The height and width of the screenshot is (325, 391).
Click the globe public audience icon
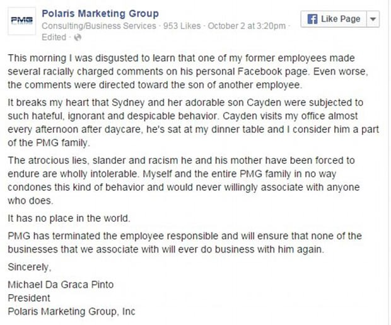tap(78, 38)
